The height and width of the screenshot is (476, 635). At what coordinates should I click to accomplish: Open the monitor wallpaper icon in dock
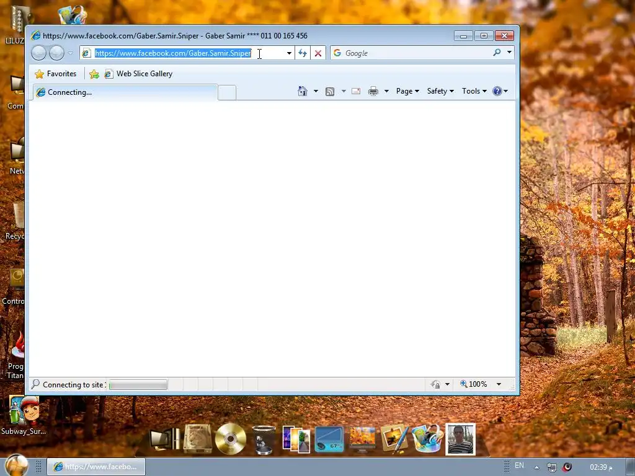pos(362,439)
